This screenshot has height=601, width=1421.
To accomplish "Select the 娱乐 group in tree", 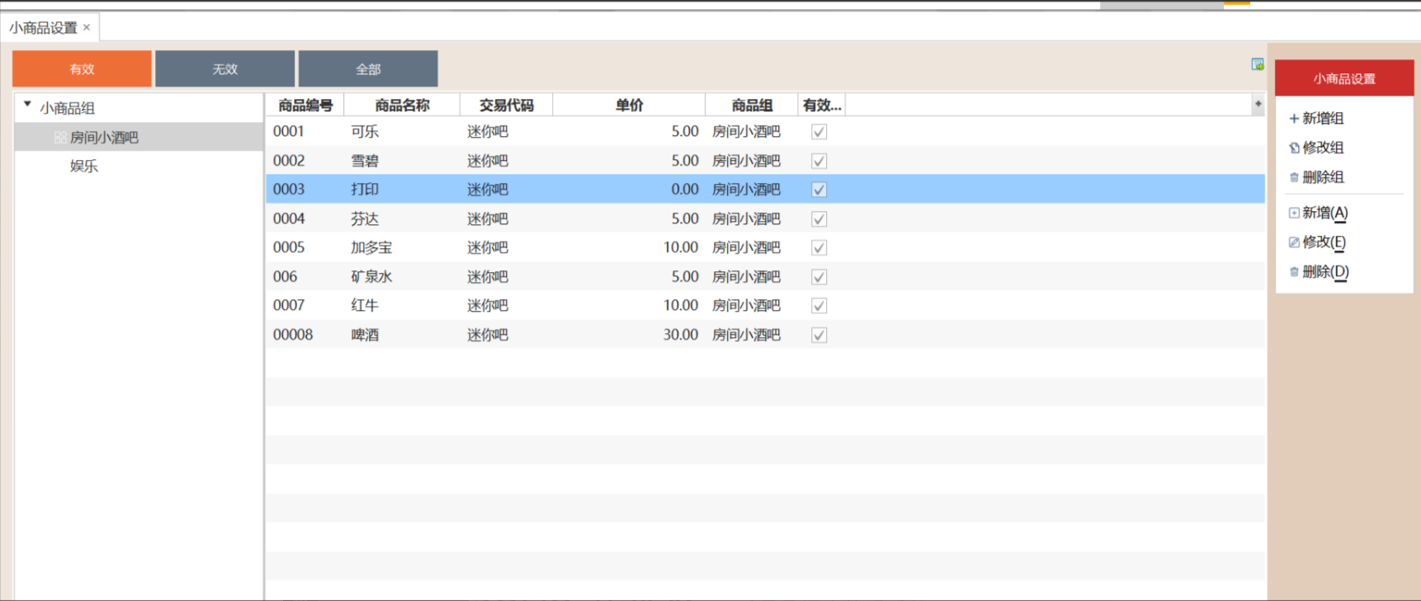I will click(x=84, y=166).
